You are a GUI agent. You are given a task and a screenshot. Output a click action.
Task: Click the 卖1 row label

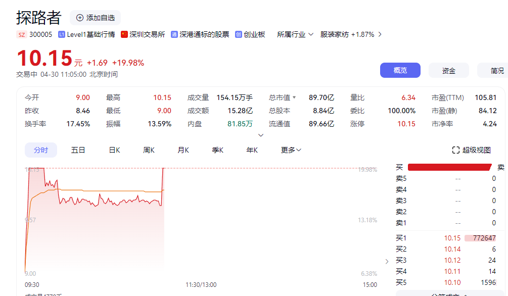[x=401, y=223]
